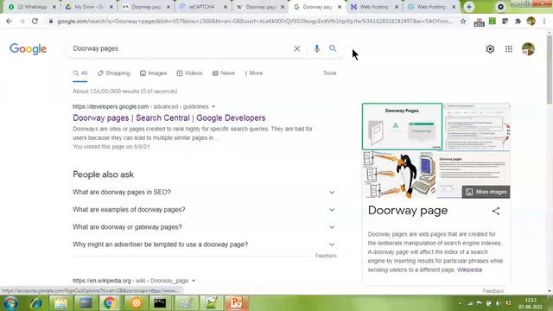Click the green extension icon in the toolbar
This screenshot has height=311, width=553.
pyautogui.click(x=493, y=21)
